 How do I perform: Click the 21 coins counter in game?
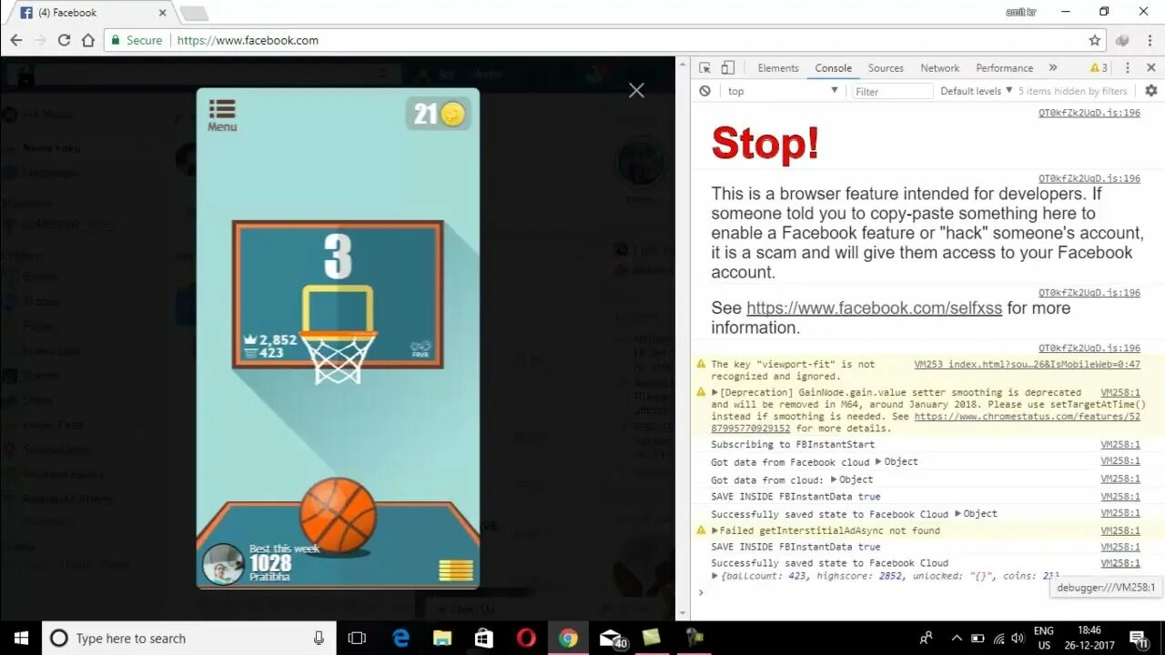439,114
